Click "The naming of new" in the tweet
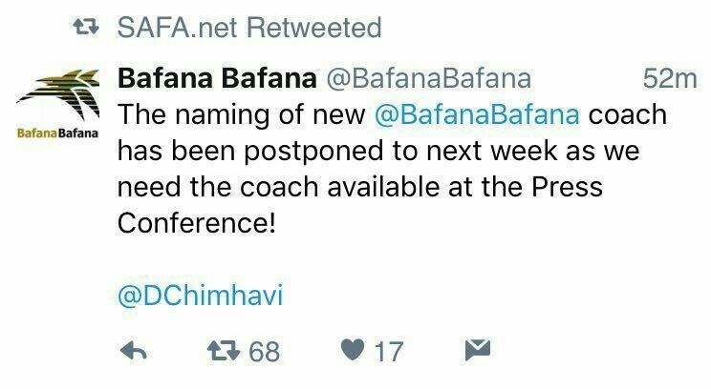Image resolution: width=711 pixels, height=389 pixels. click(x=241, y=115)
